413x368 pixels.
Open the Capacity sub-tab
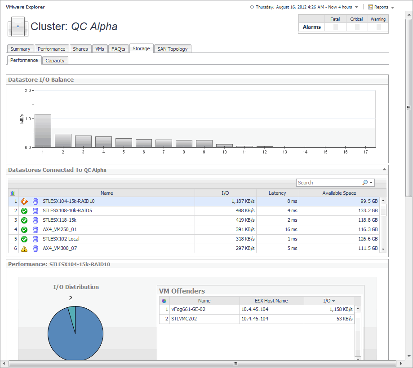coord(55,61)
